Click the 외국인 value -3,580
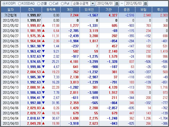The height and width of the screenshot is (127, 169). coord(93,93)
